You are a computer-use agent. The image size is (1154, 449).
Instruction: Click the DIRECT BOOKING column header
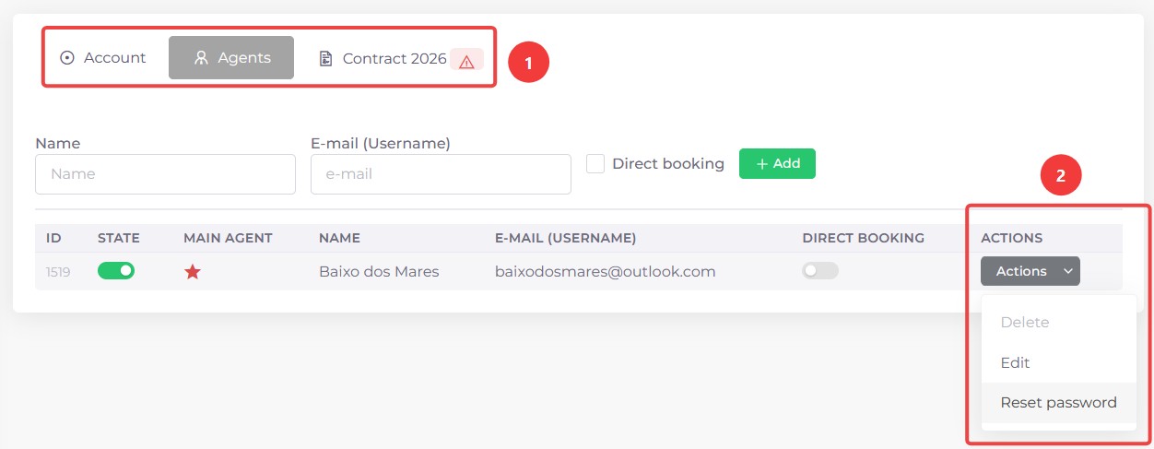864,238
